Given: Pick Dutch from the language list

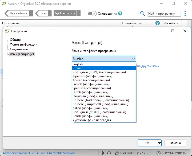Looking at the screenshot, I should pyautogui.click(x=104, y=92).
